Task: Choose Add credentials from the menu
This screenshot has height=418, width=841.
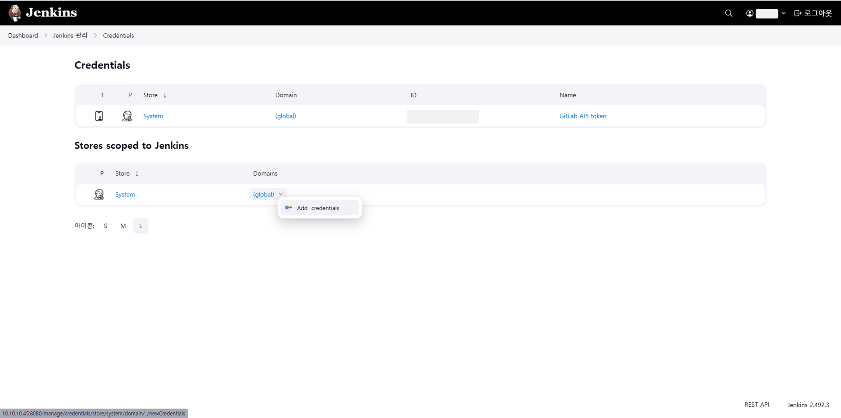Action: click(x=320, y=208)
